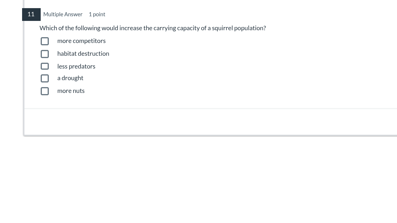Check the 'a drought' checkbox

tap(44, 78)
